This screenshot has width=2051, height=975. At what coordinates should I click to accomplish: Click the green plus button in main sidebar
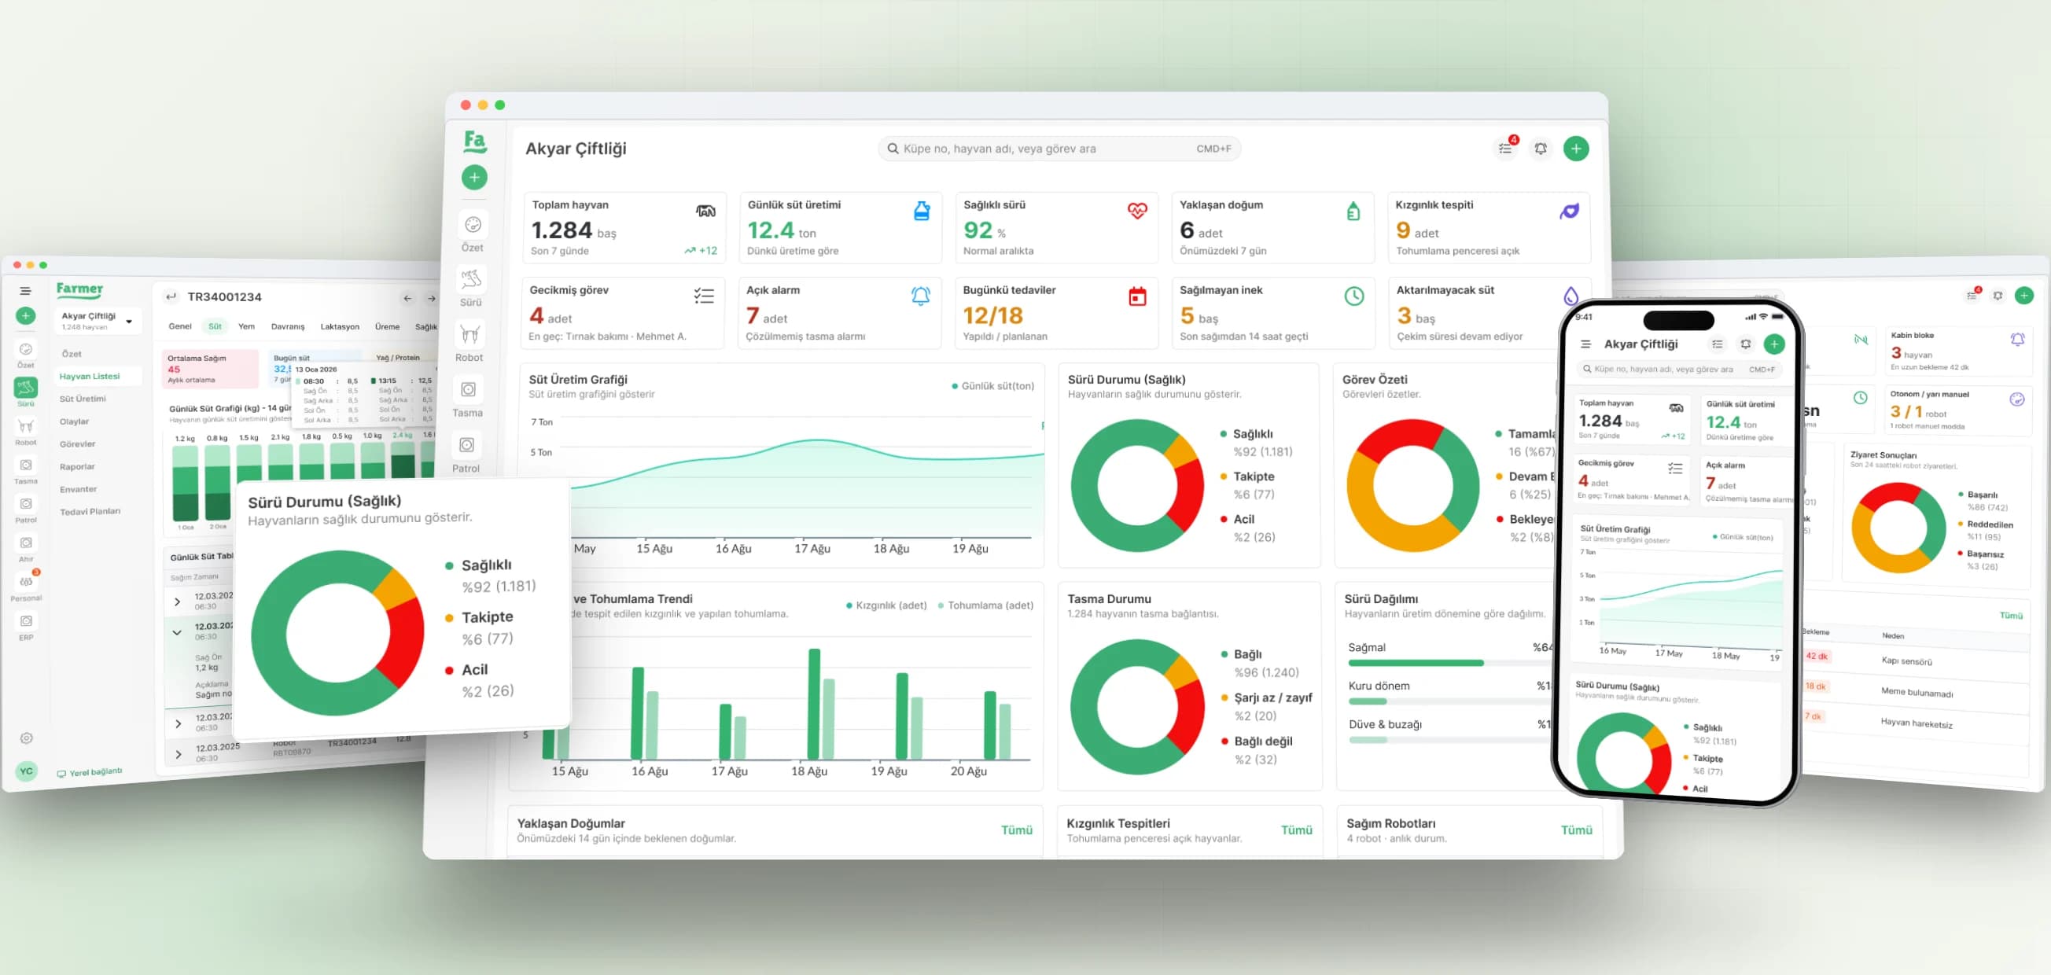(474, 178)
